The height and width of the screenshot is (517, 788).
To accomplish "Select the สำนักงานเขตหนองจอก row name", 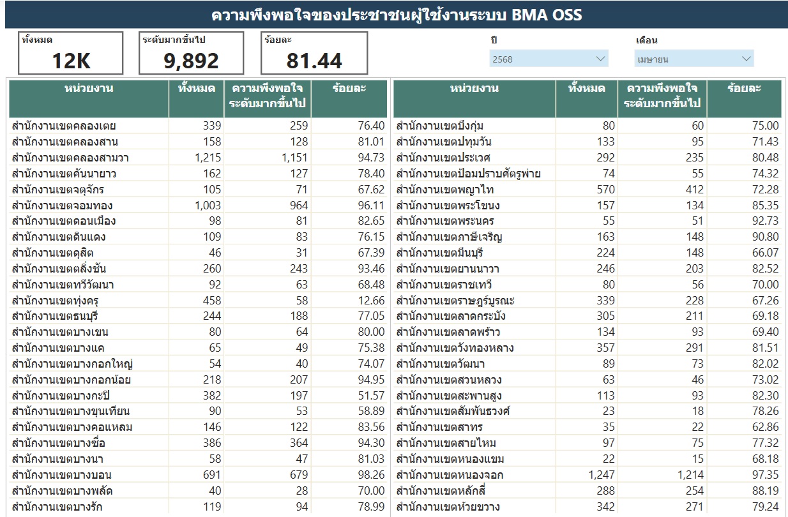I will tap(450, 475).
